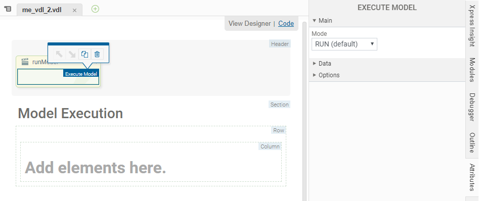Move element up with arrow icon
Image resolution: width=479 pixels, height=201 pixels.
coord(59,55)
